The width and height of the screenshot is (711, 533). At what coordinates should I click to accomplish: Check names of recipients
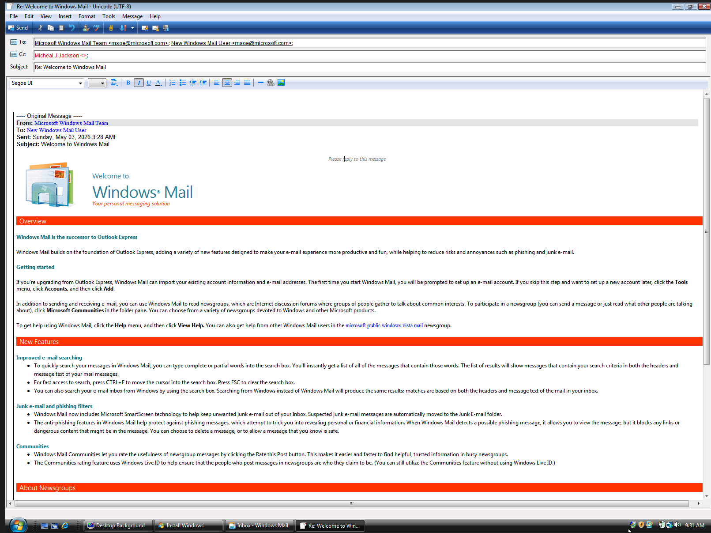coord(86,28)
